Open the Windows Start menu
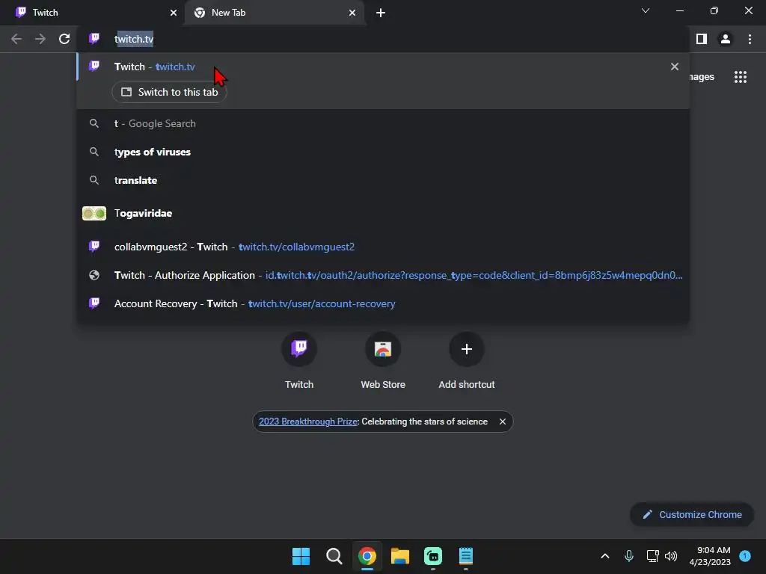 (x=301, y=556)
